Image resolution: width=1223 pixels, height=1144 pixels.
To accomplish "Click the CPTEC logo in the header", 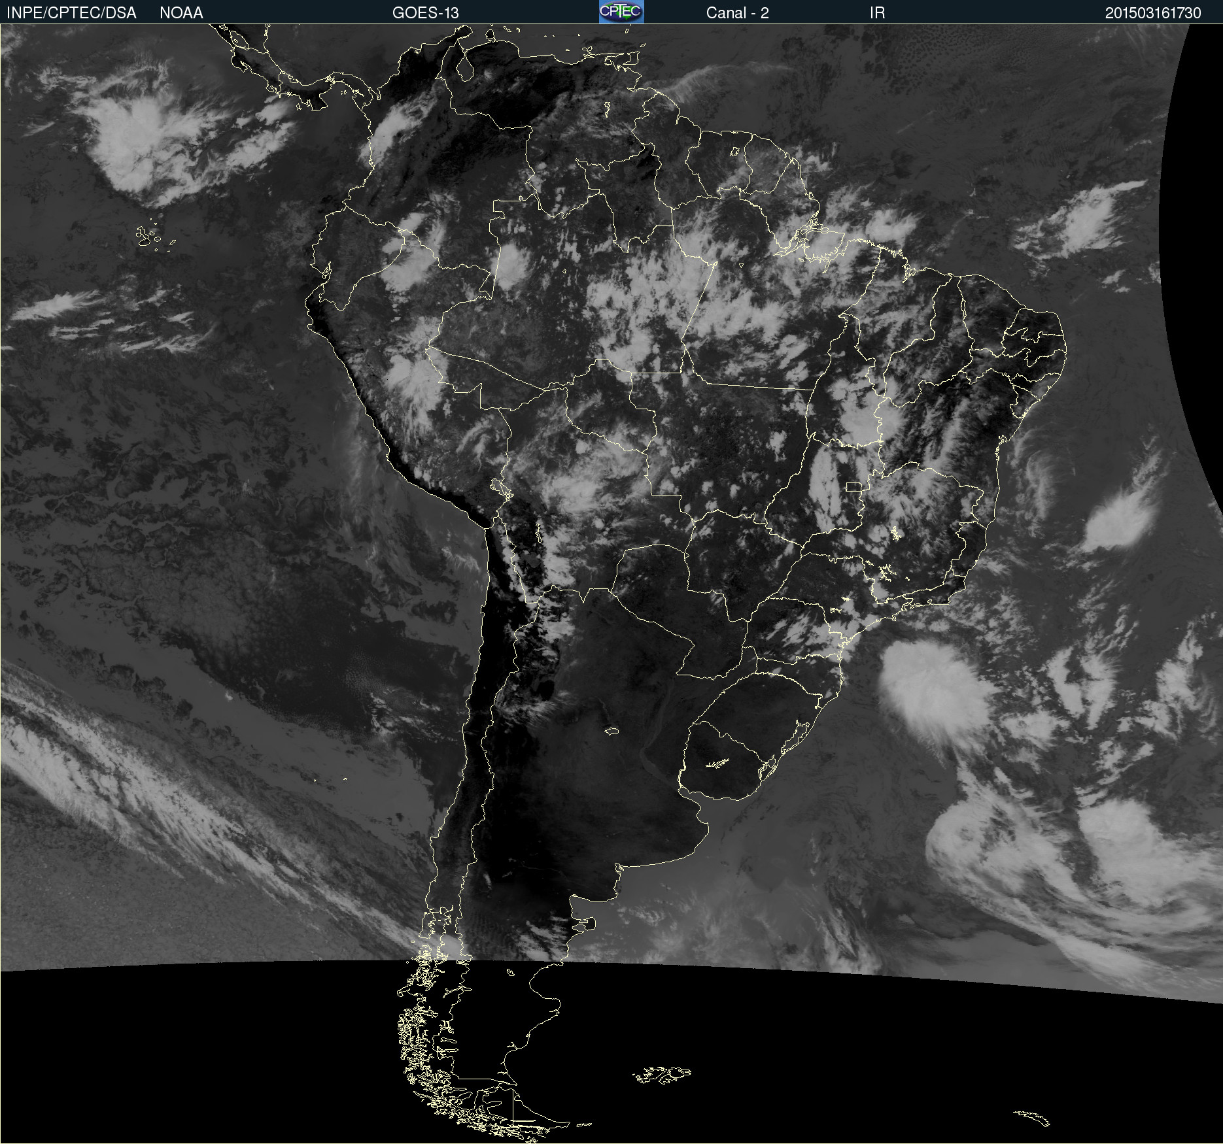I will point(621,12).
